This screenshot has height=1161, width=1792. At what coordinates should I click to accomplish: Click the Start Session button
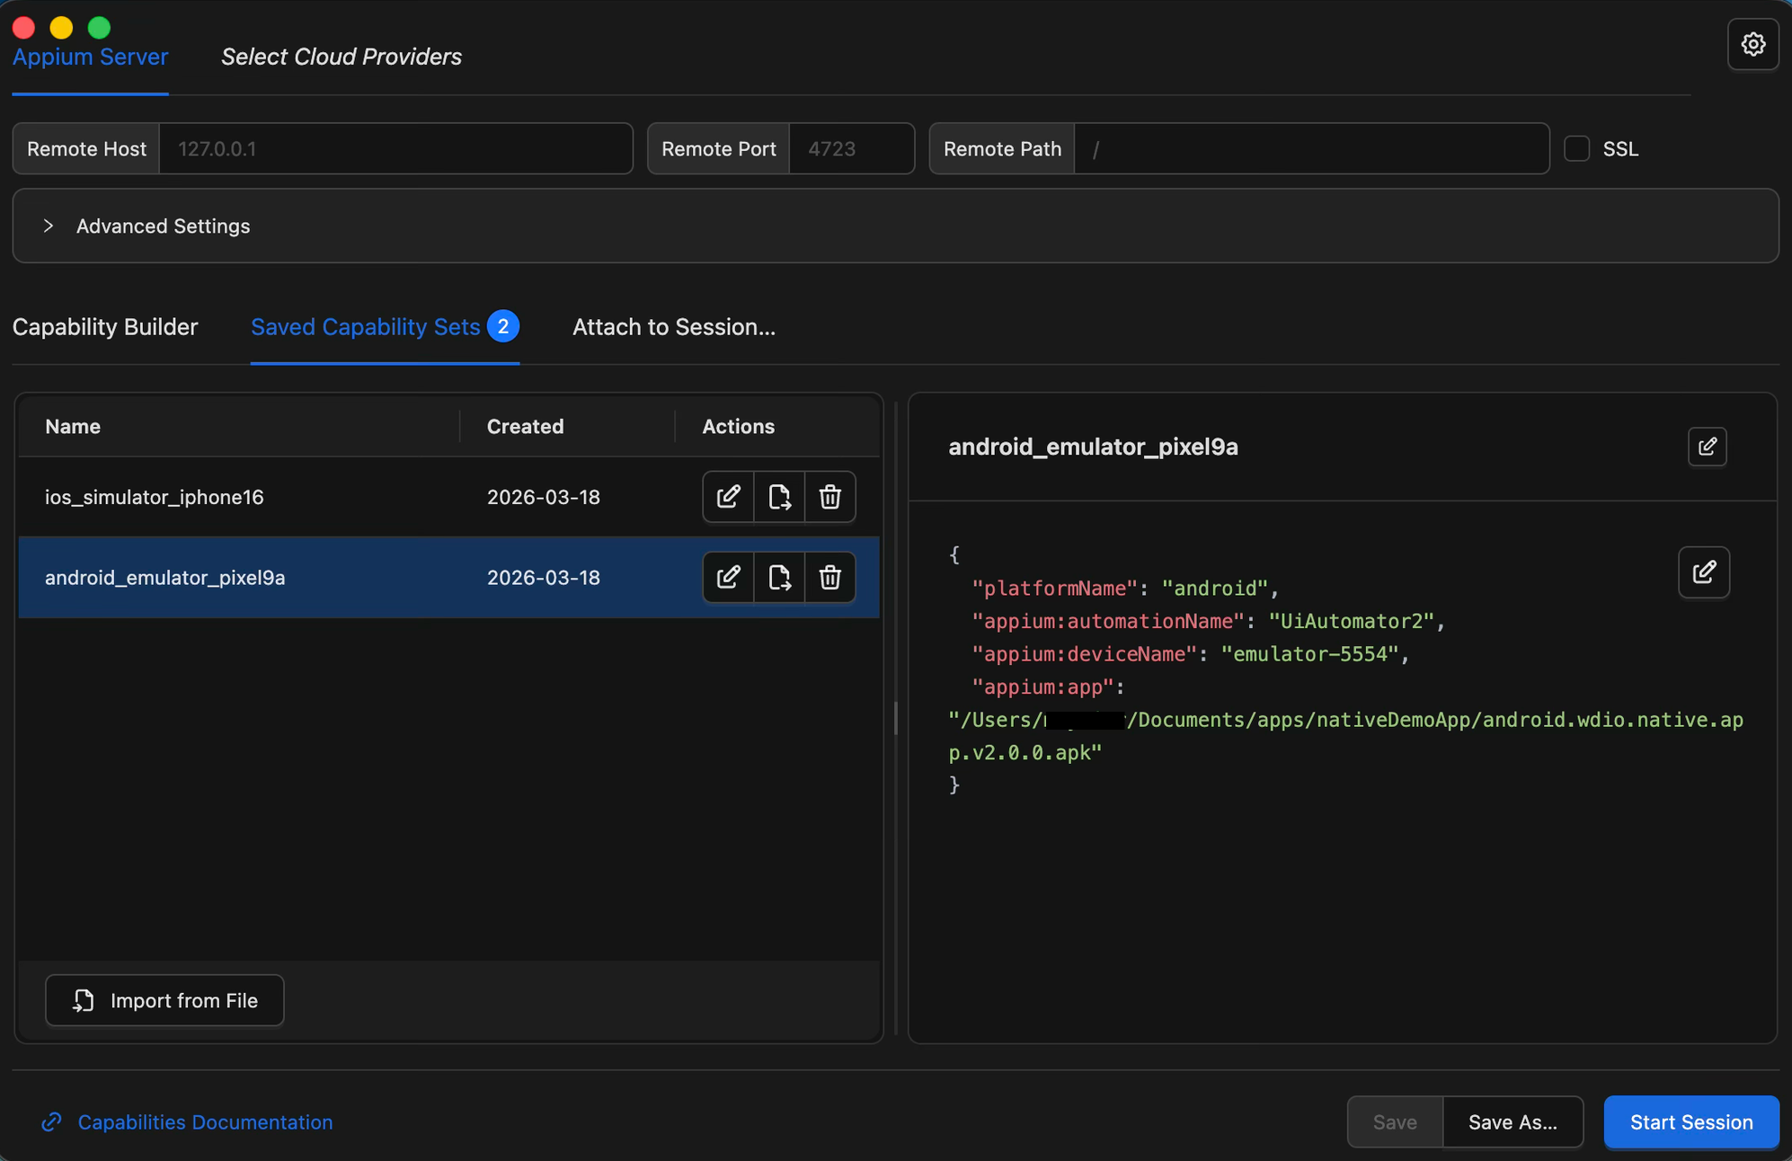click(x=1690, y=1121)
